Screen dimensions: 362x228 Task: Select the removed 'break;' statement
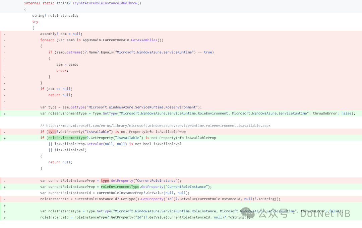tap(62, 71)
